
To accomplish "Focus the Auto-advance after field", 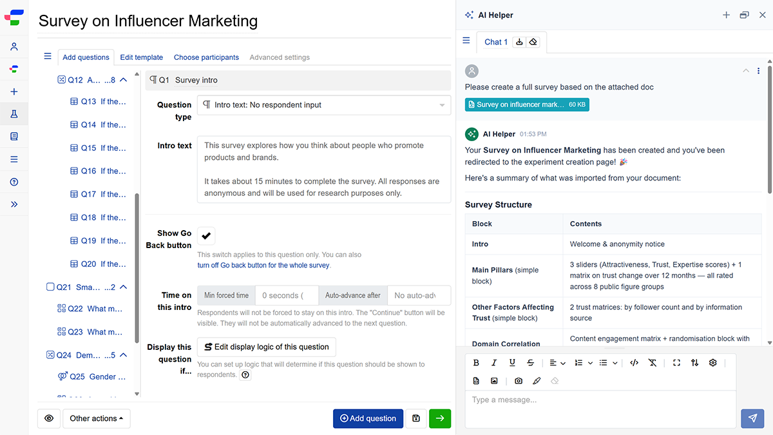I will coord(419,295).
